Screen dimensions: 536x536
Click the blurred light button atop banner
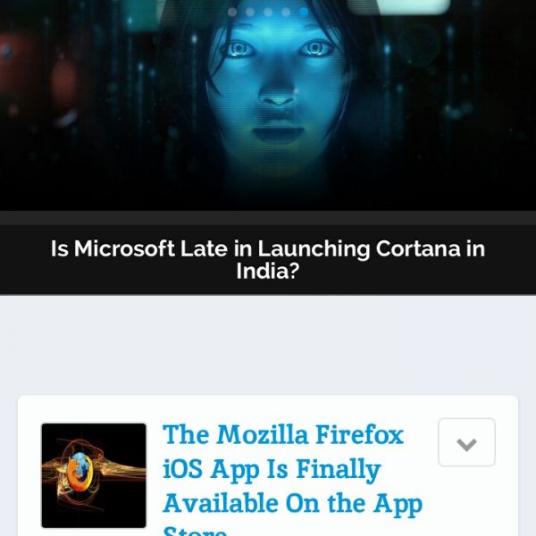coord(398,6)
